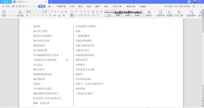Apply the 标题 1 heading style
The height and width of the screenshot is (108, 204).
click(119, 14)
